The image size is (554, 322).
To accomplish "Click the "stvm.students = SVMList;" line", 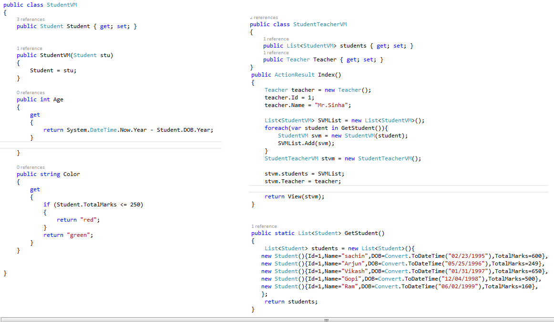I will point(304,174).
